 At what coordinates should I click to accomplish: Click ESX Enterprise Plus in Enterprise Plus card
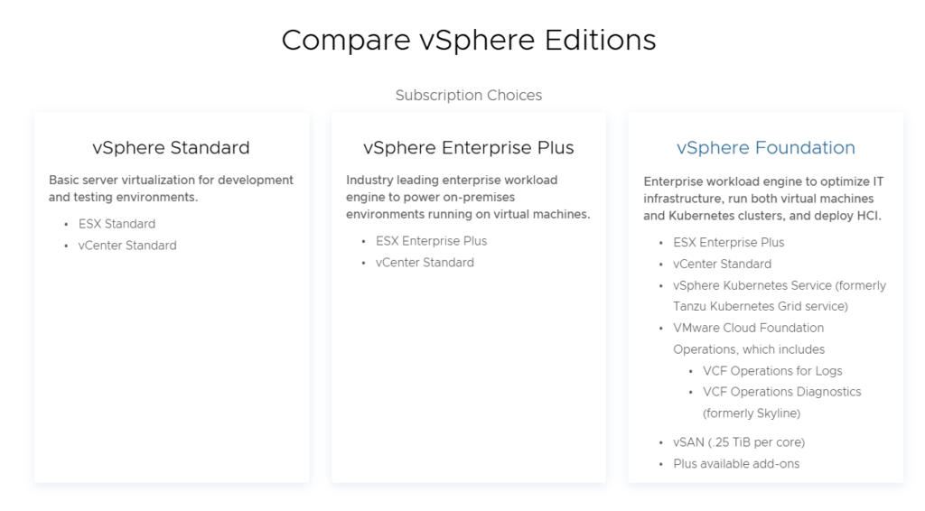click(431, 241)
